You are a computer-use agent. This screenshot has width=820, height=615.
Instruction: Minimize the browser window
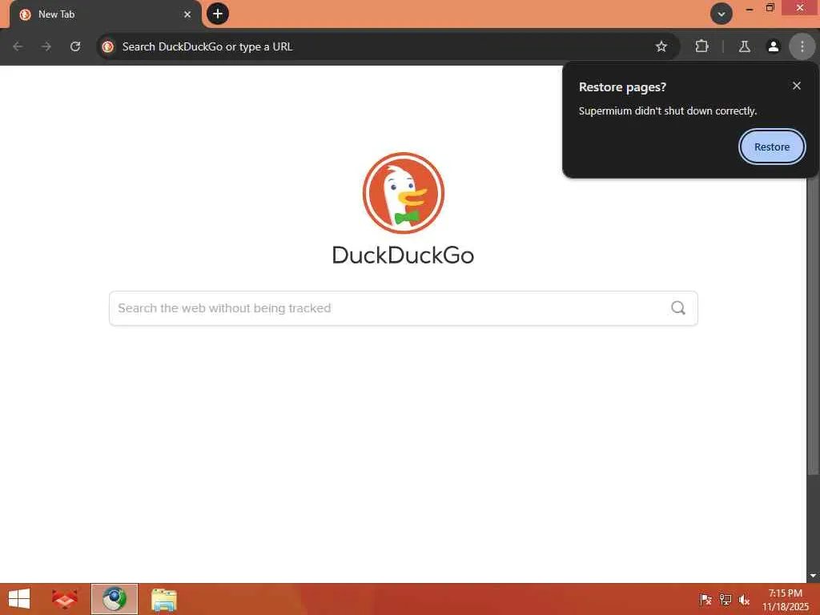(x=750, y=8)
